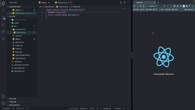
Task: Expand the TIMELINE section
Action: (22, 102)
